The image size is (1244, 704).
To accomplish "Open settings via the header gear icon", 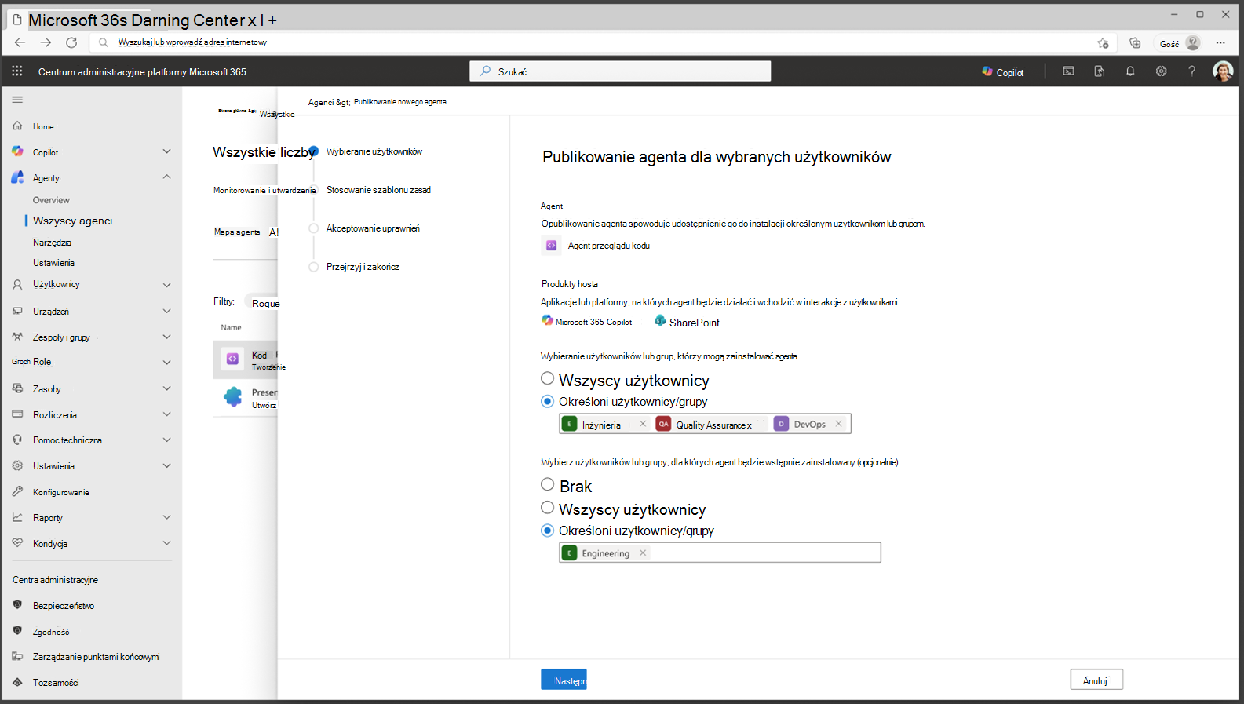I will 1161,71.
